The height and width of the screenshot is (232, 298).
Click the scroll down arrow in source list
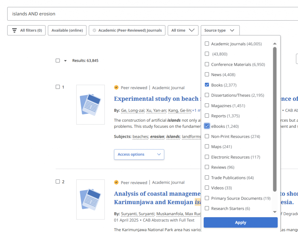[274, 212]
